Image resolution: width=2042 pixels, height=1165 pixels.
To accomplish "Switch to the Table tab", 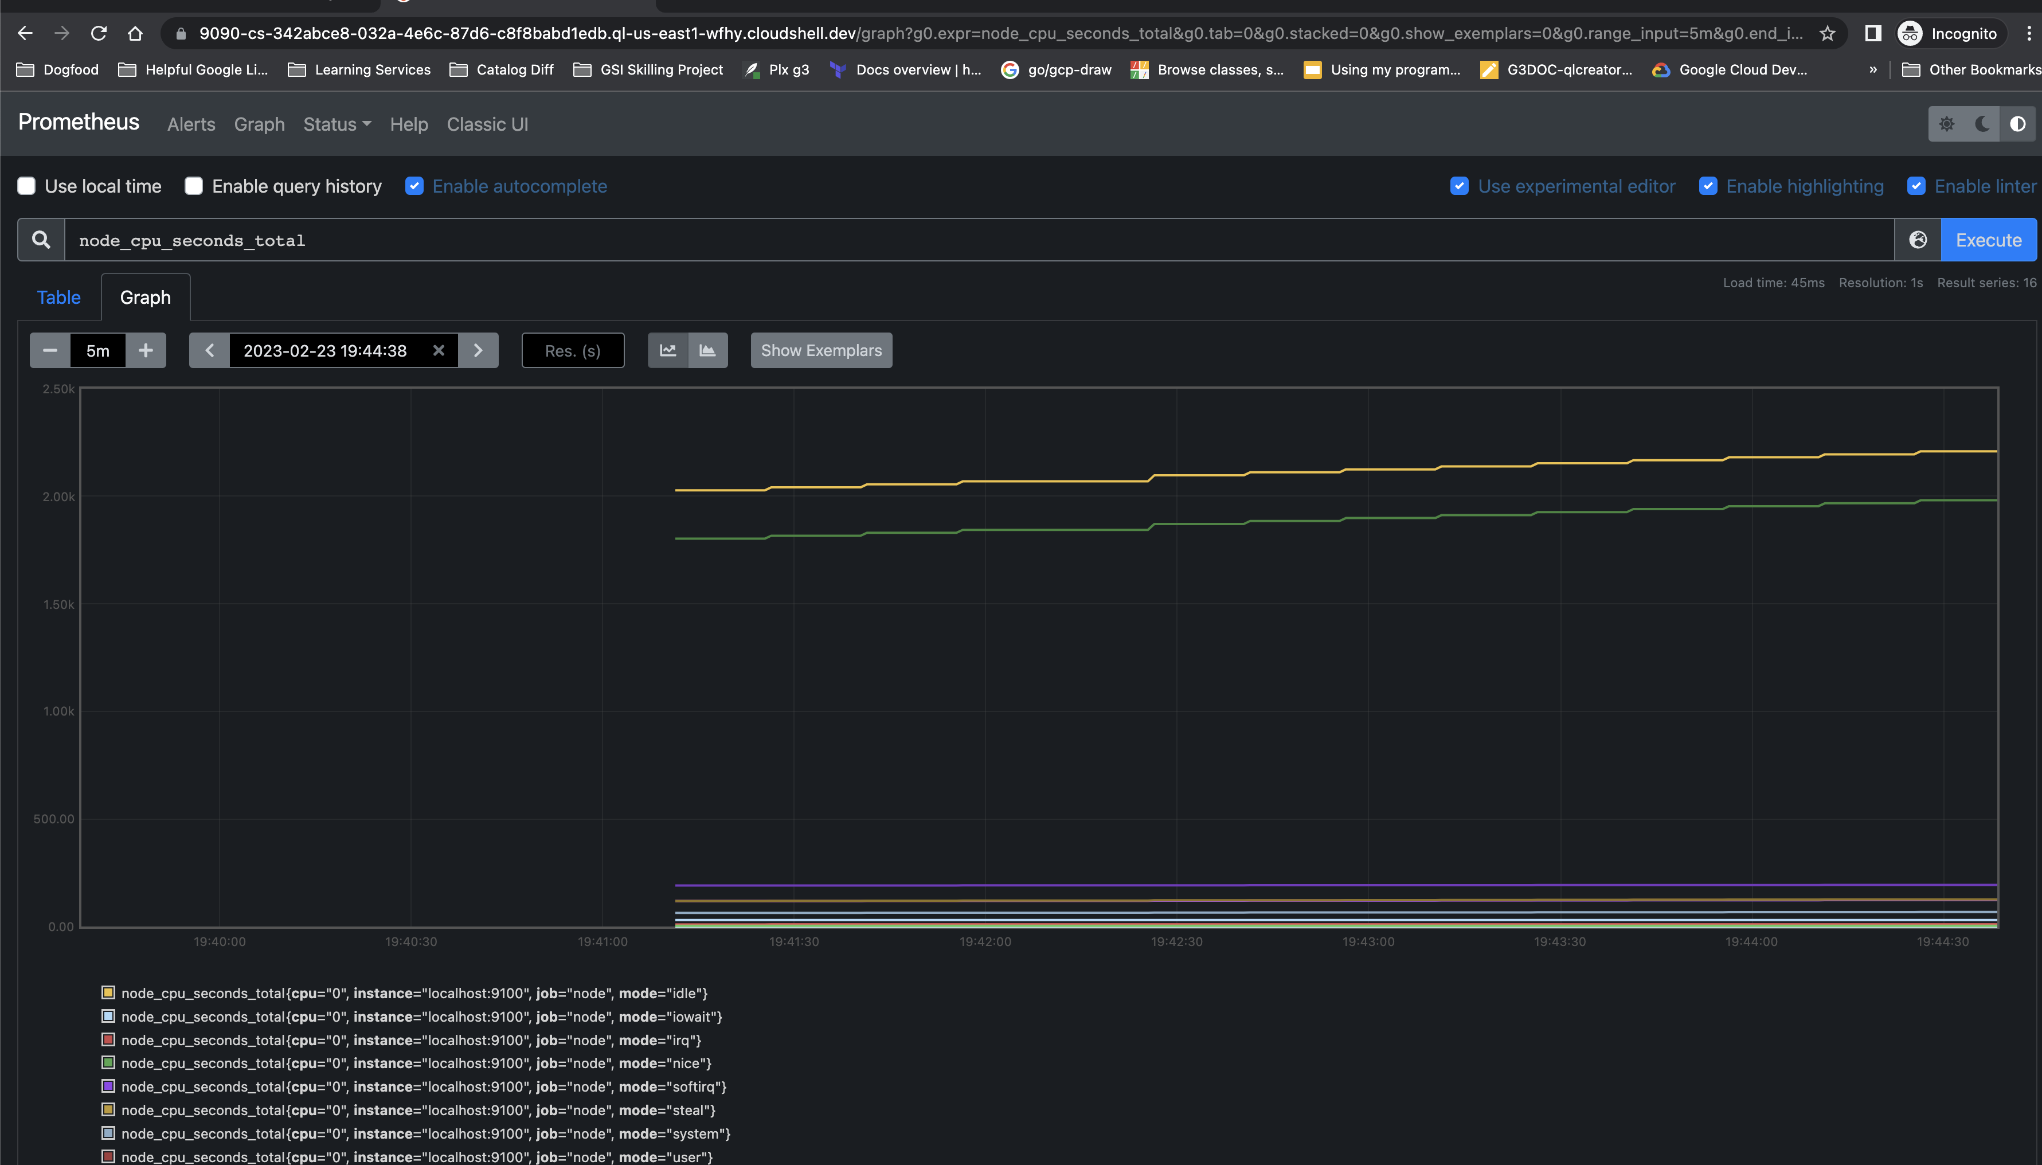I will [58, 298].
